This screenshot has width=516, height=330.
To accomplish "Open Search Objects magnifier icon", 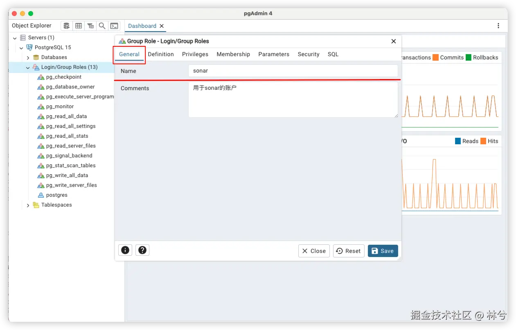I will pos(102,26).
